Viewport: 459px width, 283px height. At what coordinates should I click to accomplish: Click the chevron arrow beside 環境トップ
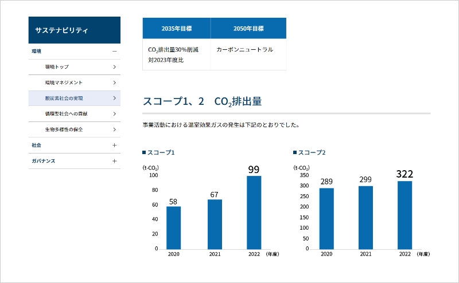(x=114, y=67)
